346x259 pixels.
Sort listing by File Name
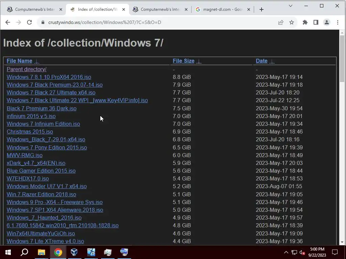[19, 61]
